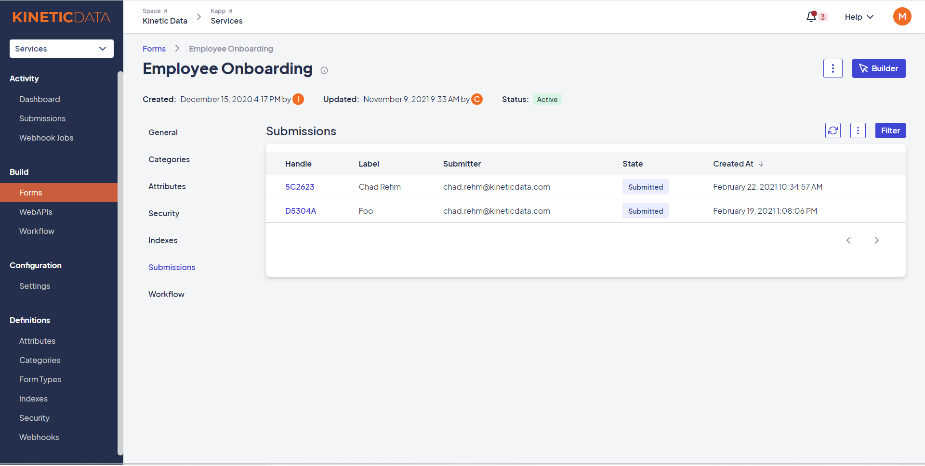The width and height of the screenshot is (925, 466).
Task: Click the Handle column header
Action: coord(298,164)
